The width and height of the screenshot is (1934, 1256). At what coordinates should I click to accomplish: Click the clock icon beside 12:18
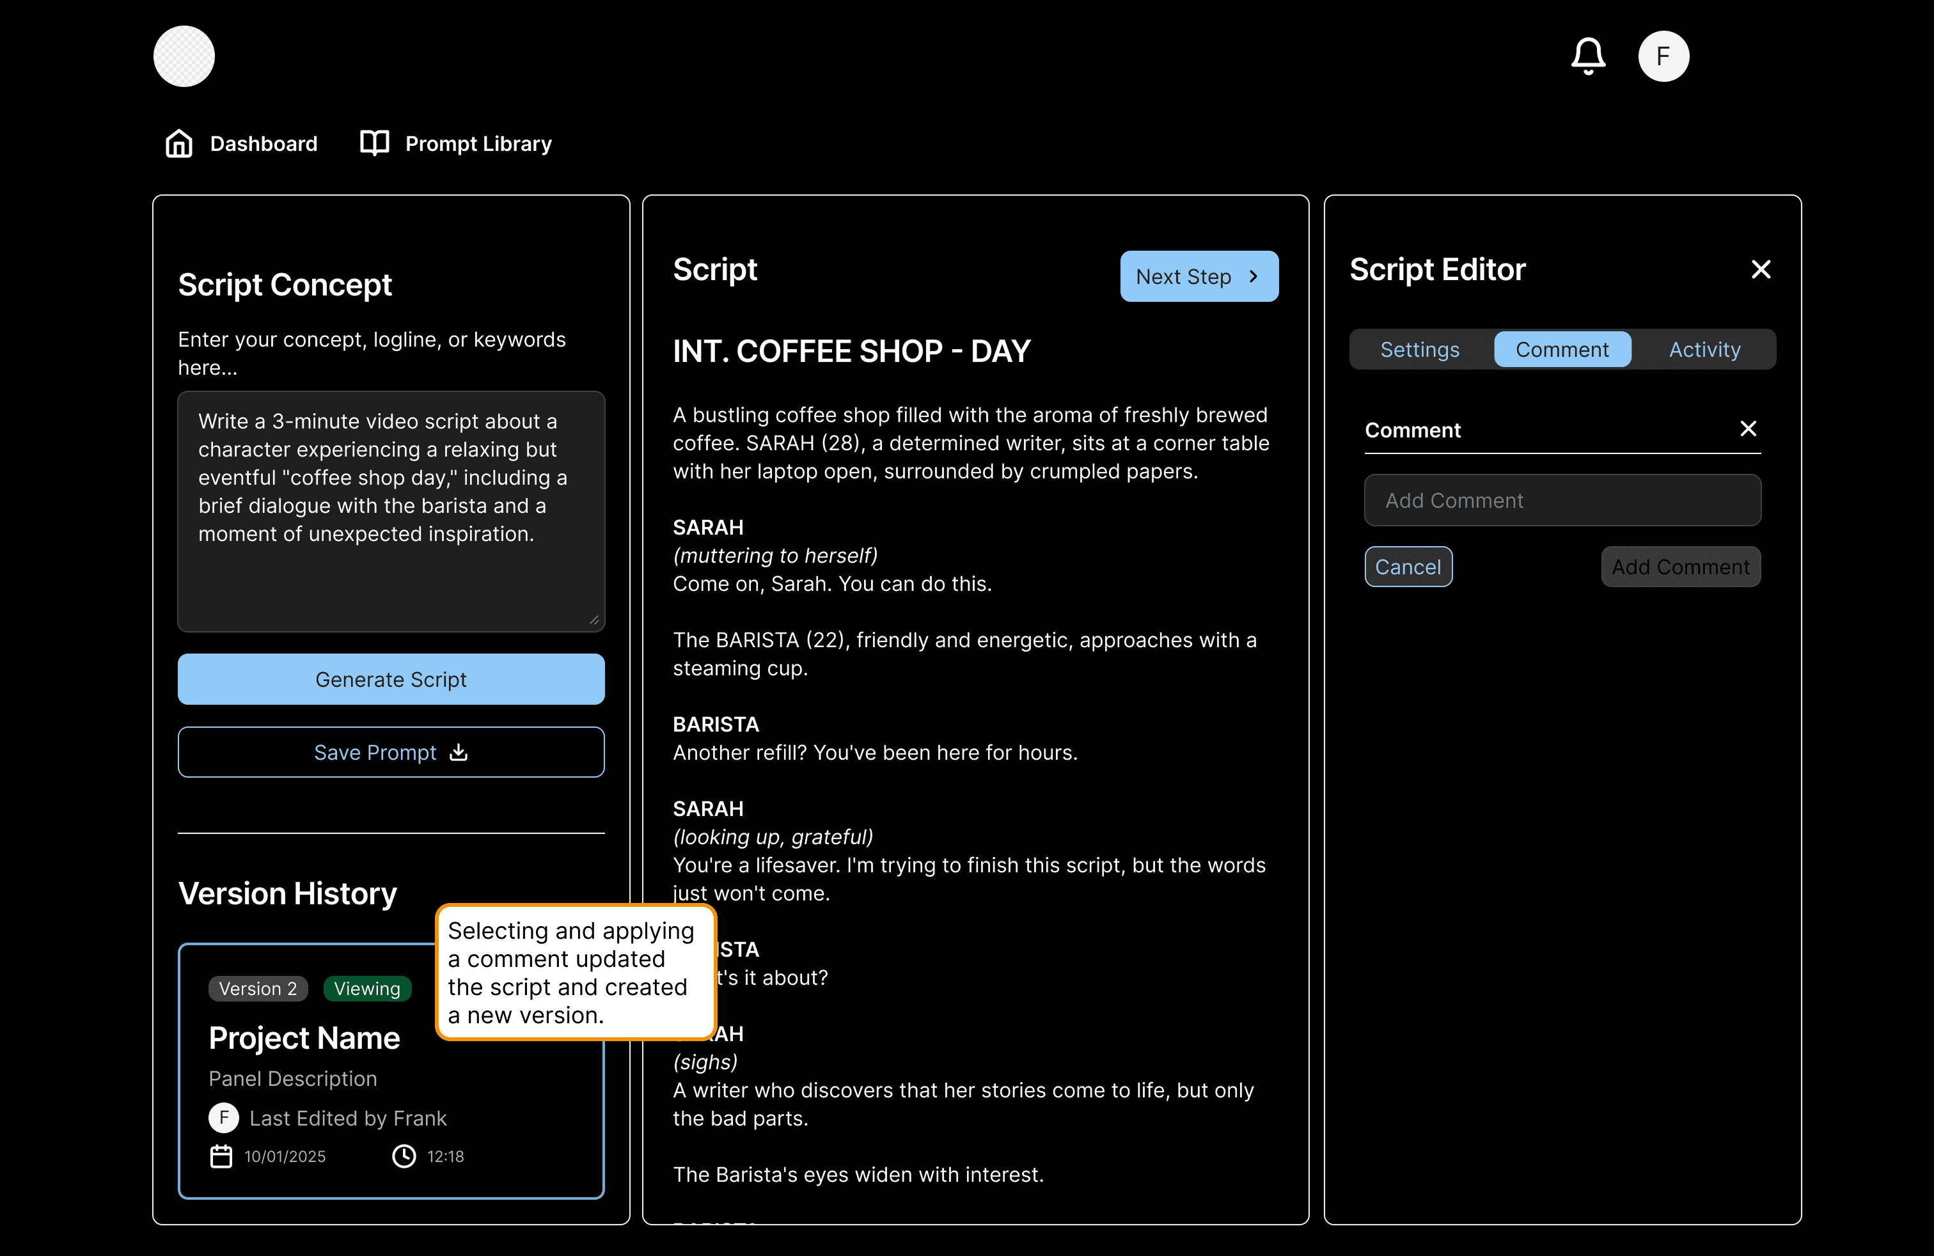point(404,1156)
